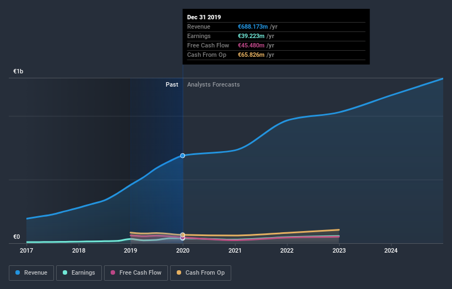Click the Analysts Forecasts label
Viewport: 452px width, 289px height.
213,84
